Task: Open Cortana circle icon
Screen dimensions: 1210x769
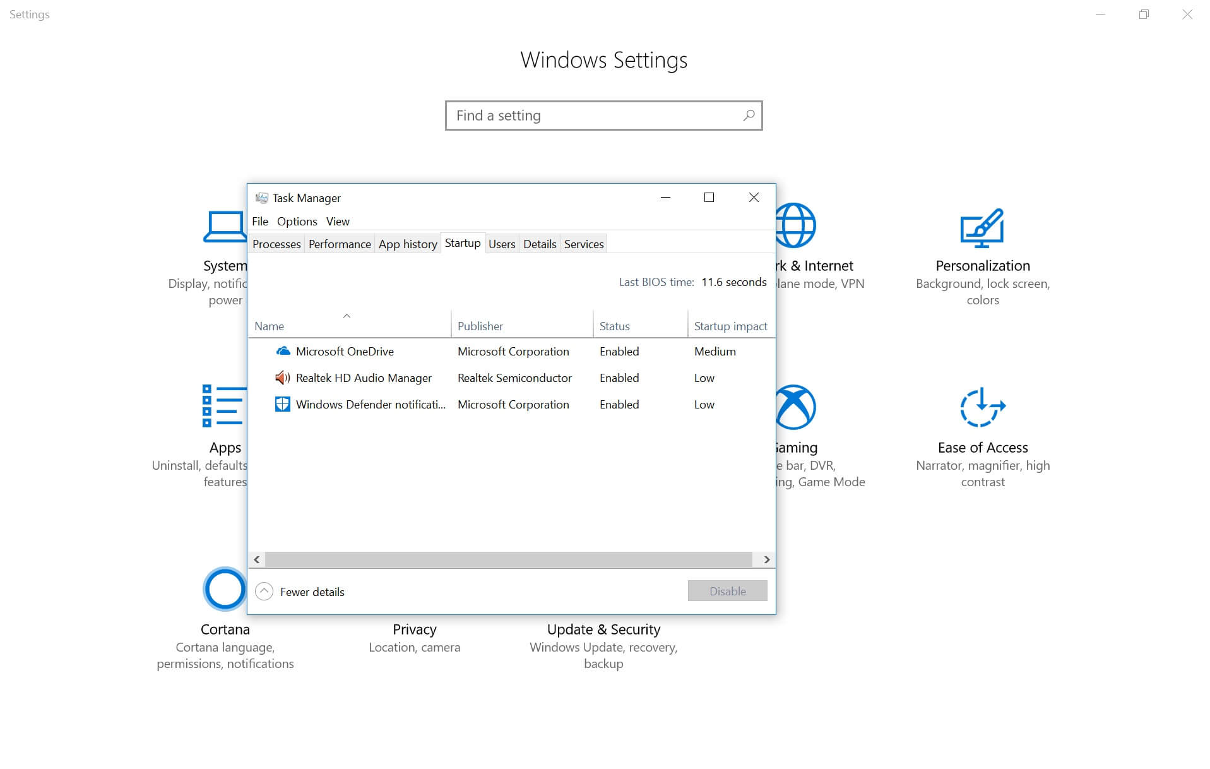Action: tap(225, 589)
